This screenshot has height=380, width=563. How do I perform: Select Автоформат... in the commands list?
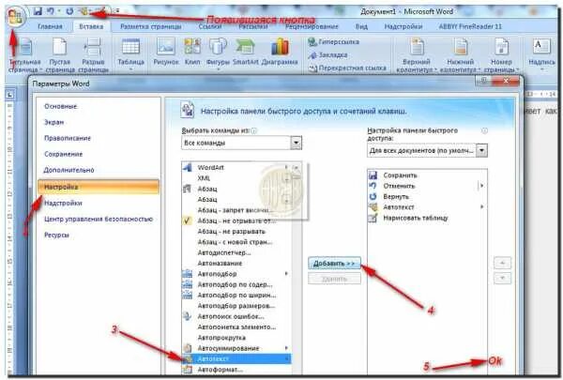[237, 370]
